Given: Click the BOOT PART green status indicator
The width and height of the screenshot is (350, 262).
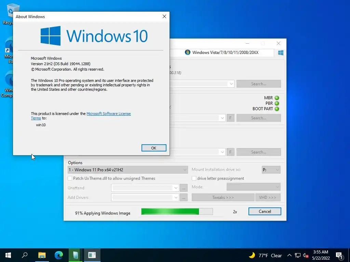Looking at the screenshot, I should 277,109.
